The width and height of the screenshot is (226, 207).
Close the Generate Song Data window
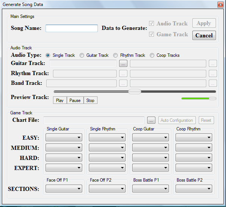coord(220,5)
